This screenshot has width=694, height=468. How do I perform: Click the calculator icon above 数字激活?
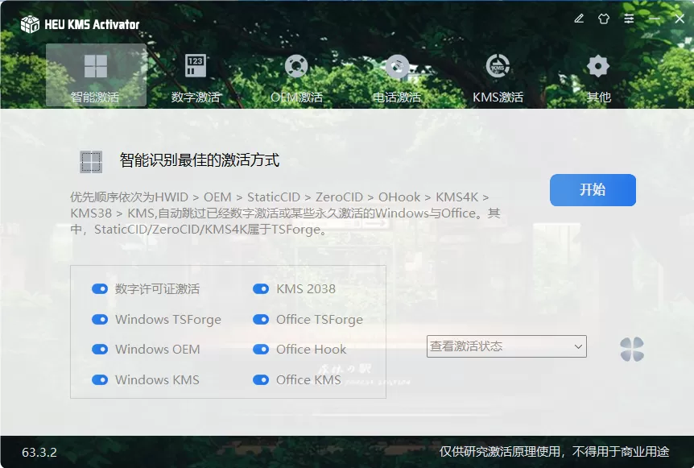click(195, 65)
